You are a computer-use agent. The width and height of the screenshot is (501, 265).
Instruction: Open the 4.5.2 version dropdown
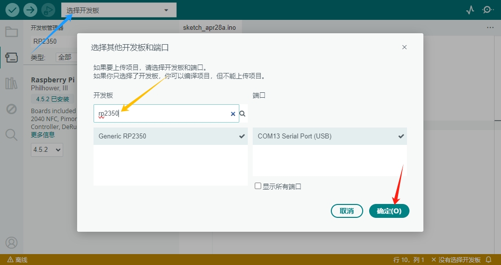click(x=47, y=149)
